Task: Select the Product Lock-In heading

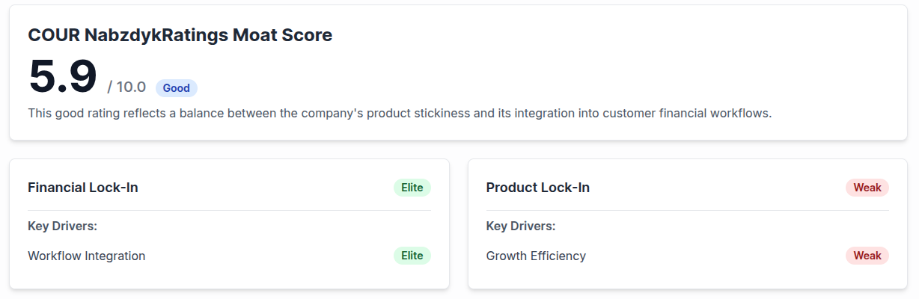Action: point(537,188)
